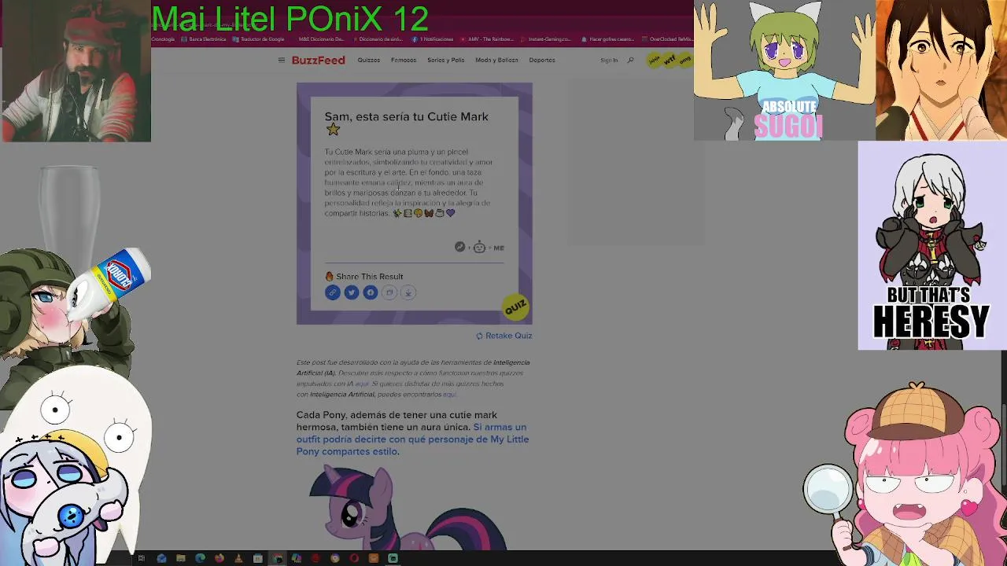The width and height of the screenshot is (1007, 566).
Task: Click the round BuzzFeed arrow badge
Action: pyautogui.click(x=460, y=247)
